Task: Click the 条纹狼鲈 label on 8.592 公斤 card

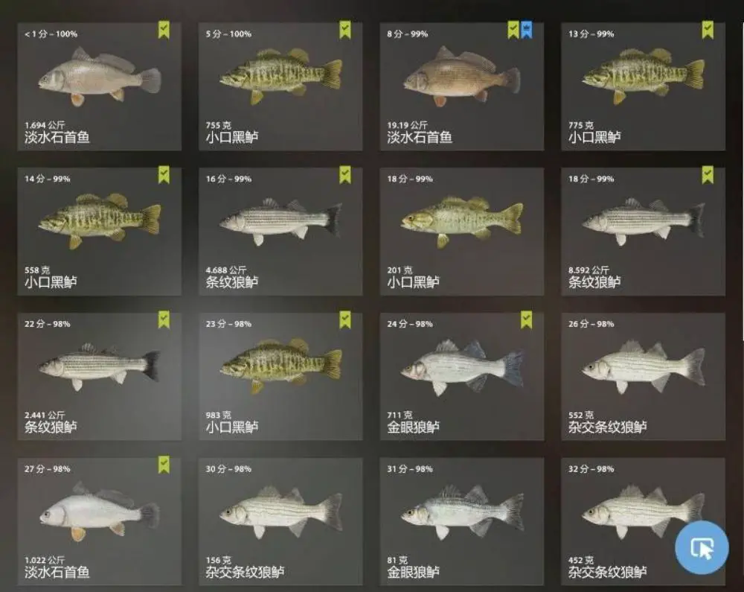Action: [594, 282]
